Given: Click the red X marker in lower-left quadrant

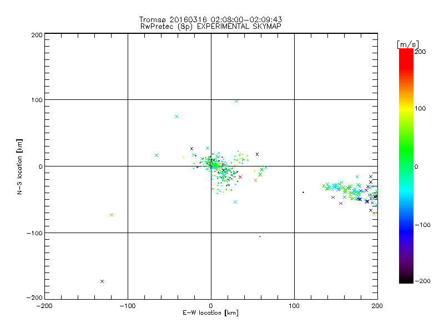Looking at the screenshot, I should (x=102, y=281).
